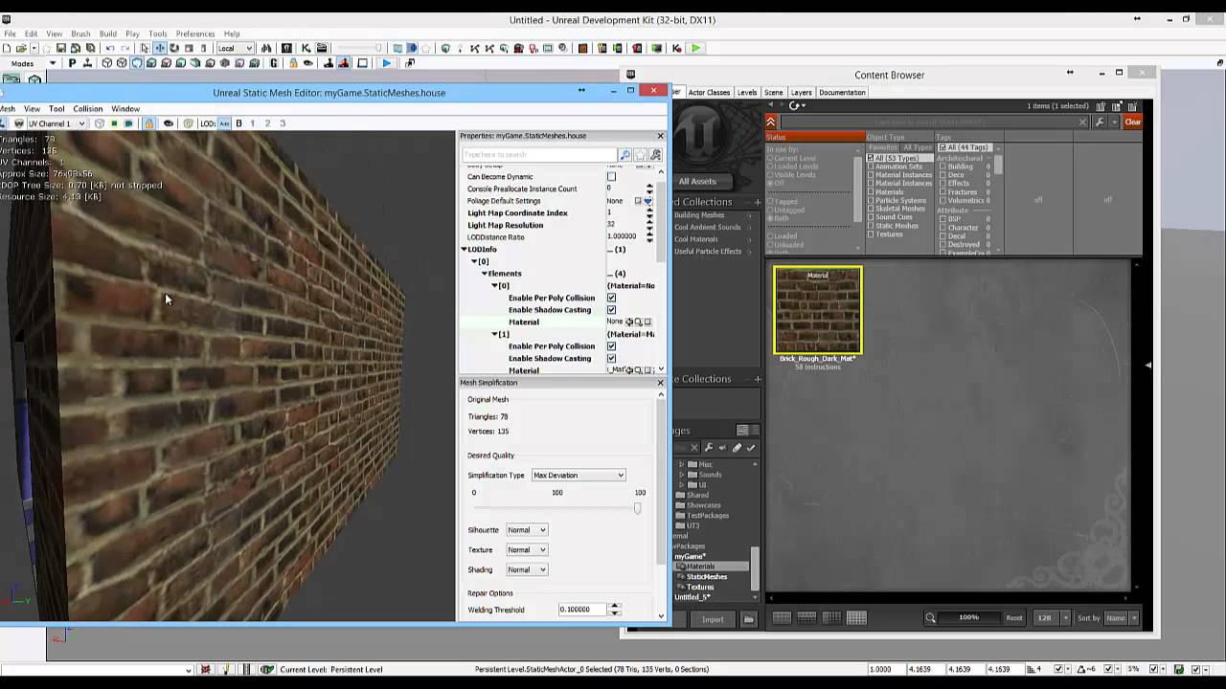Toggle Can Become Dynamic checkbox
The height and width of the screenshot is (689, 1226).
tap(611, 177)
